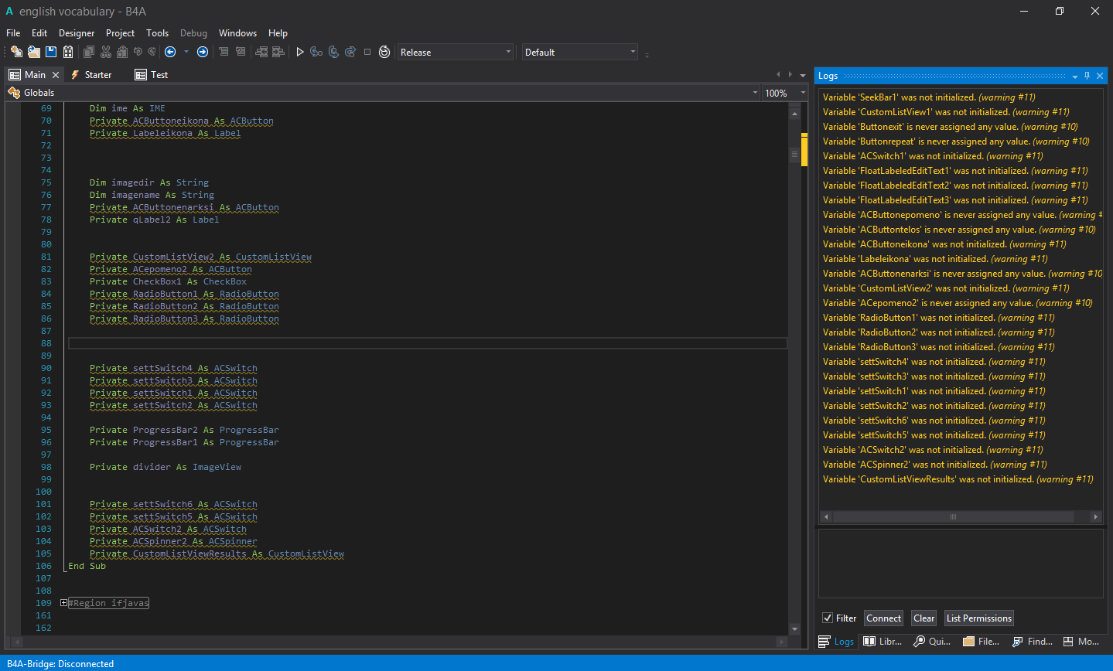Navigate backward with blue left arrow
Image resolution: width=1113 pixels, height=671 pixels.
point(170,52)
